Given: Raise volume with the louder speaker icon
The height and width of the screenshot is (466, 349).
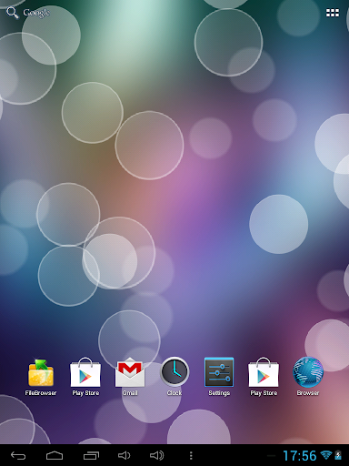Looking at the screenshot, I should point(157,455).
